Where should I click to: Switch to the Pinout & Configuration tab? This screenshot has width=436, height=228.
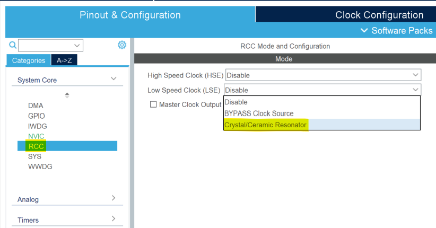click(x=130, y=14)
